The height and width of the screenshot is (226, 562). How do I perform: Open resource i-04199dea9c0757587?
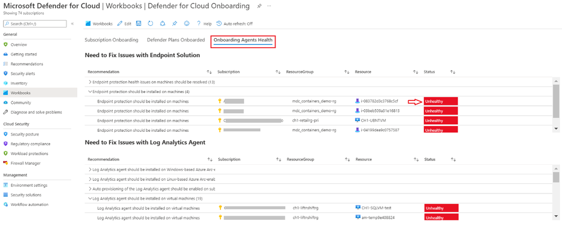(380, 130)
